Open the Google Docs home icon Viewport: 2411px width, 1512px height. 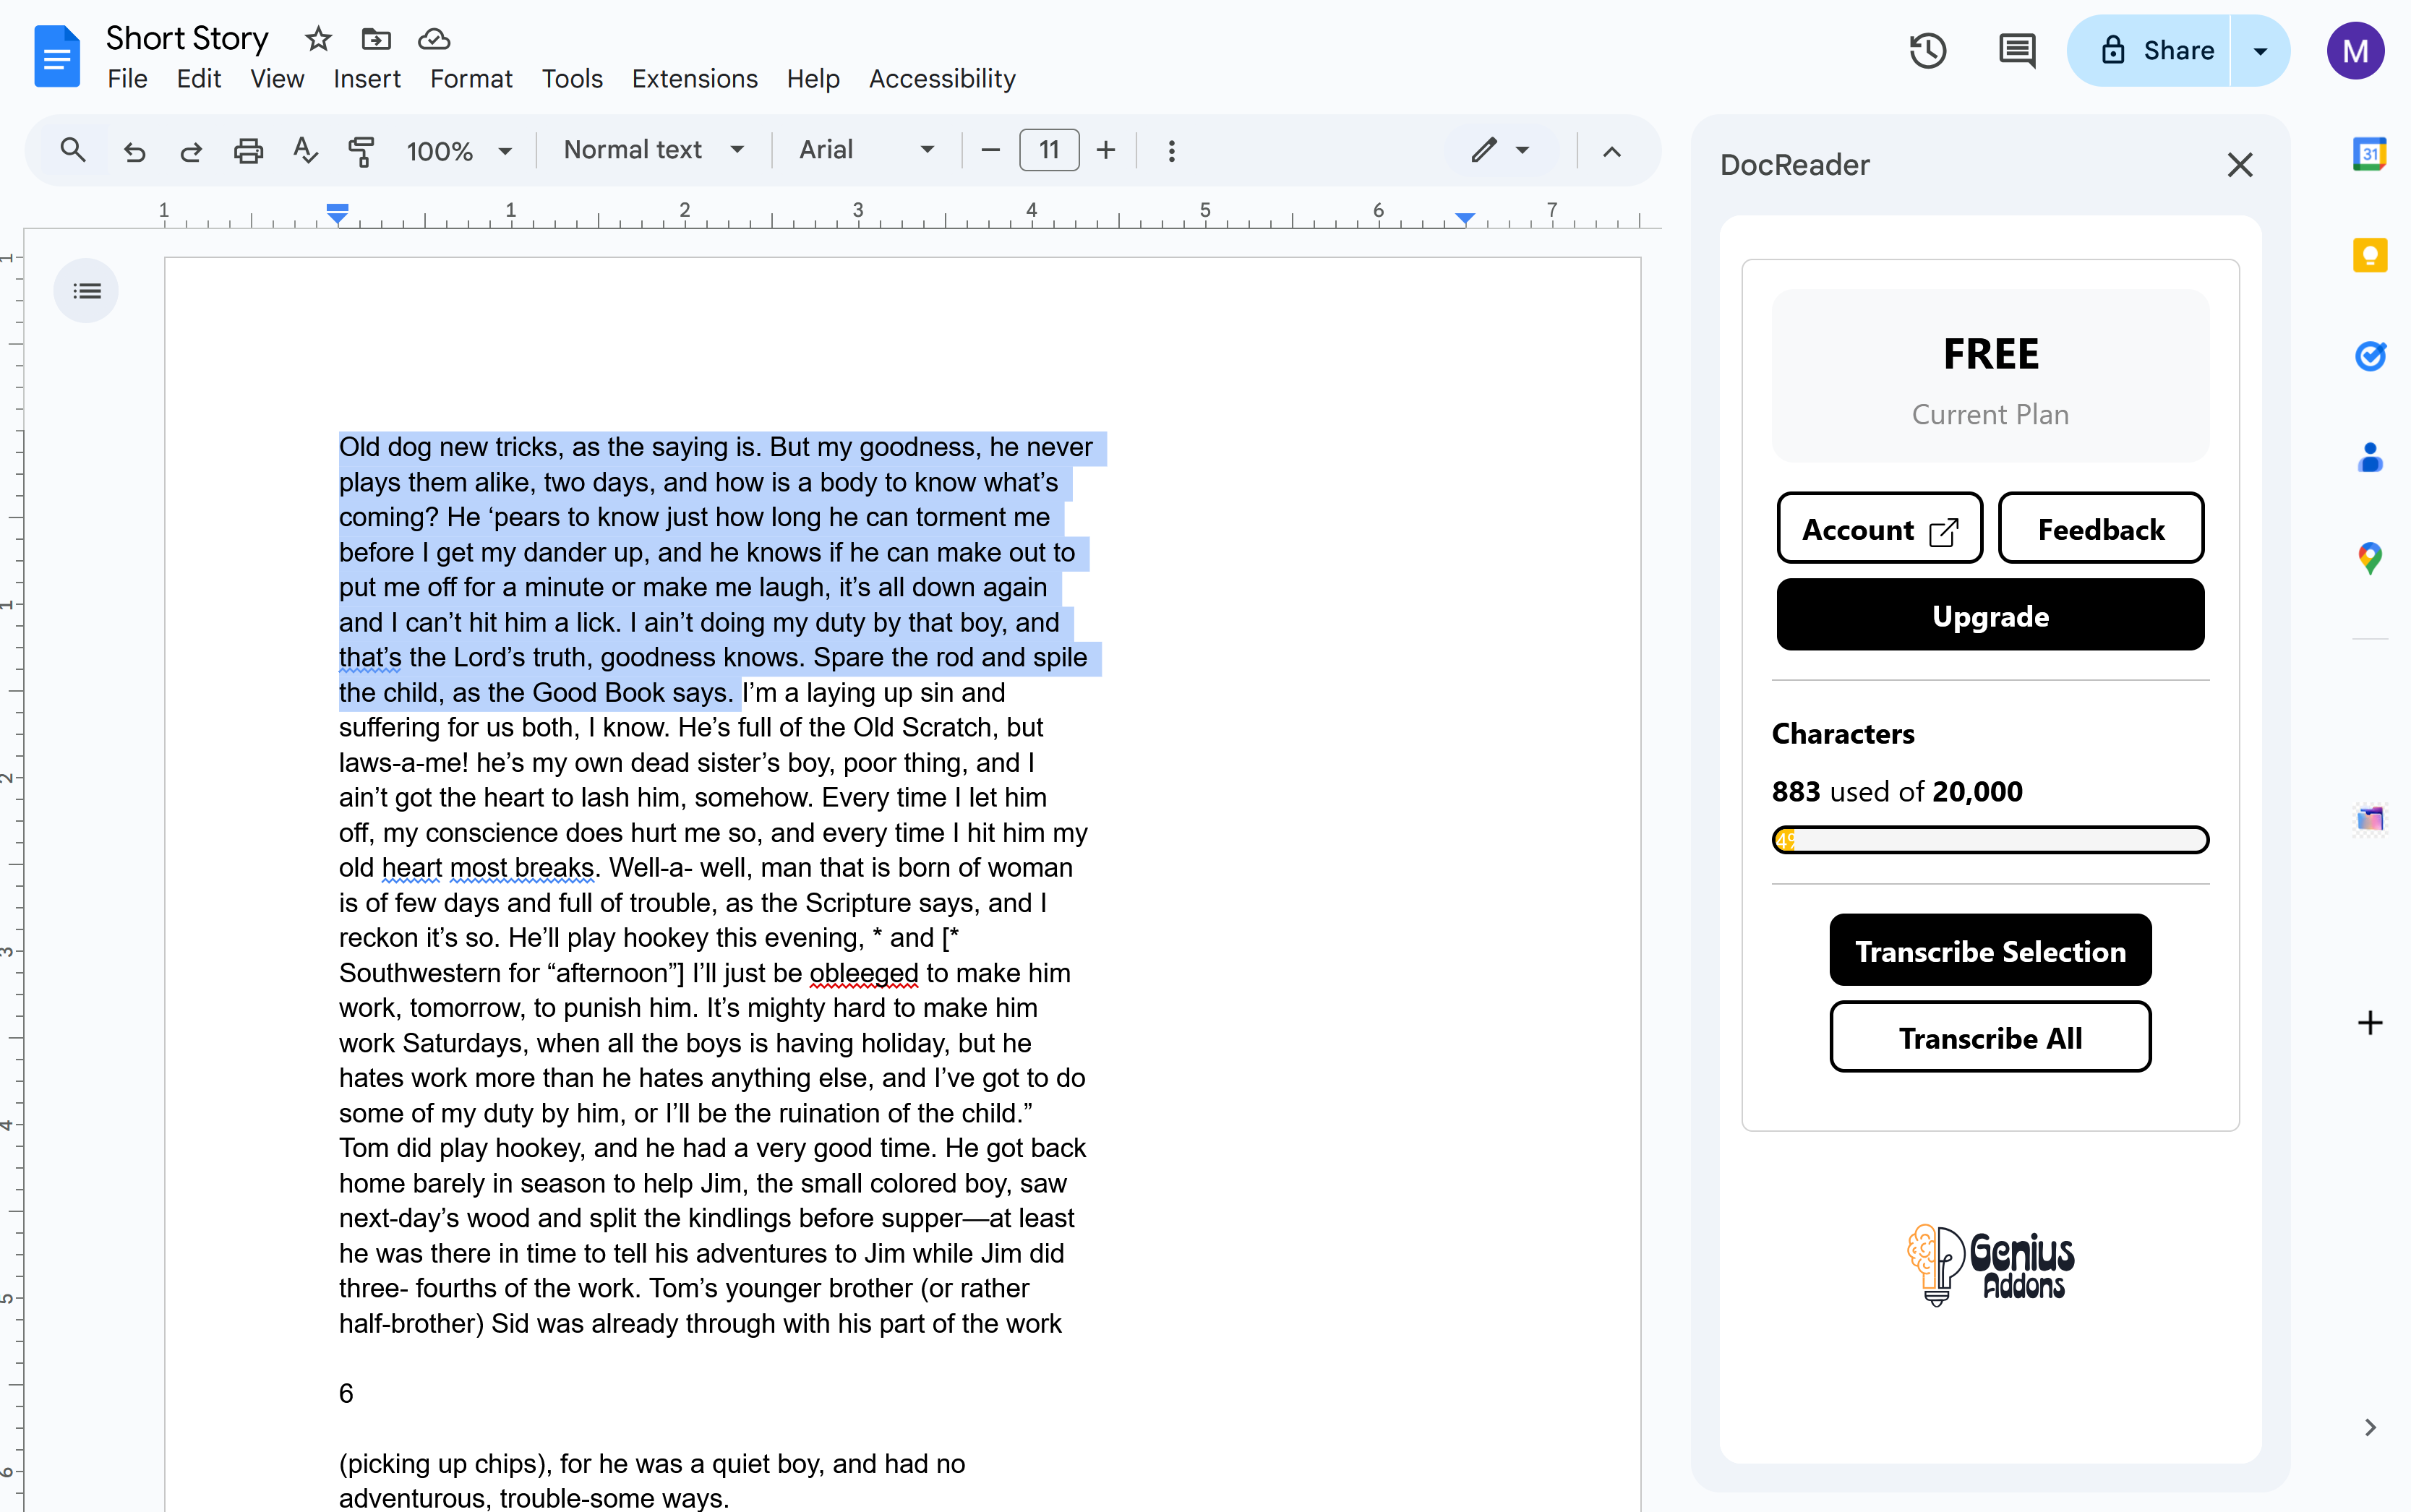[x=57, y=56]
